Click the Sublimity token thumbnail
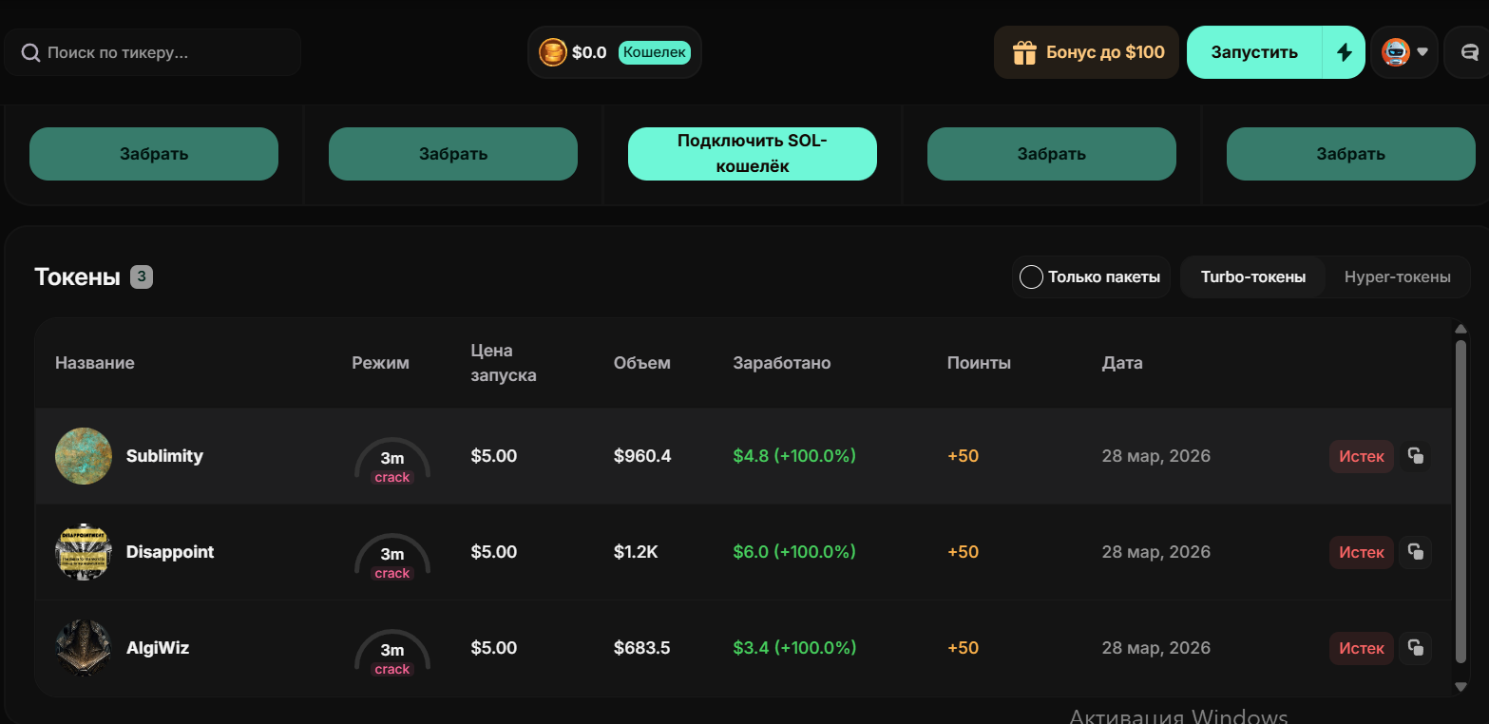Image resolution: width=1489 pixels, height=724 pixels. 84,456
